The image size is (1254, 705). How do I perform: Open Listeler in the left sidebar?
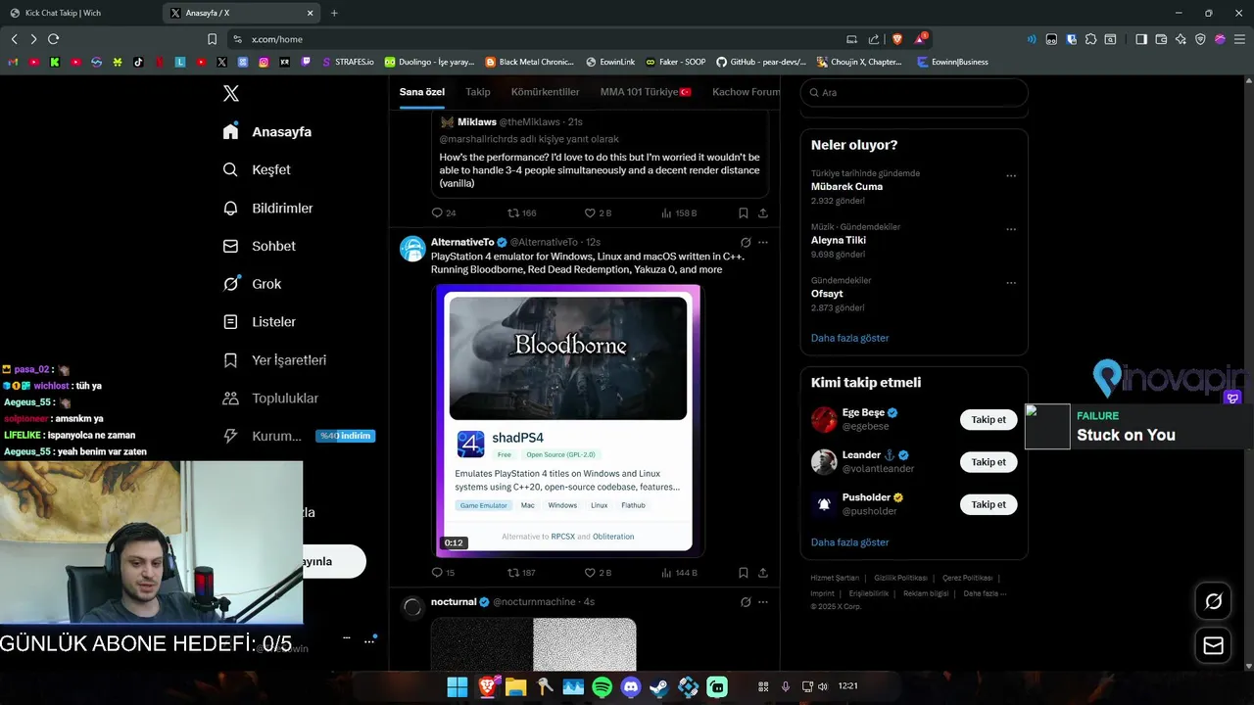(259, 321)
